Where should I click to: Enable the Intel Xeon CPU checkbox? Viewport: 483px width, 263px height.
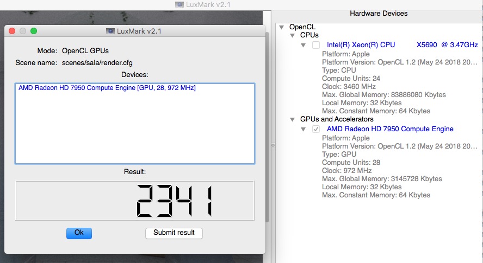[x=316, y=45]
